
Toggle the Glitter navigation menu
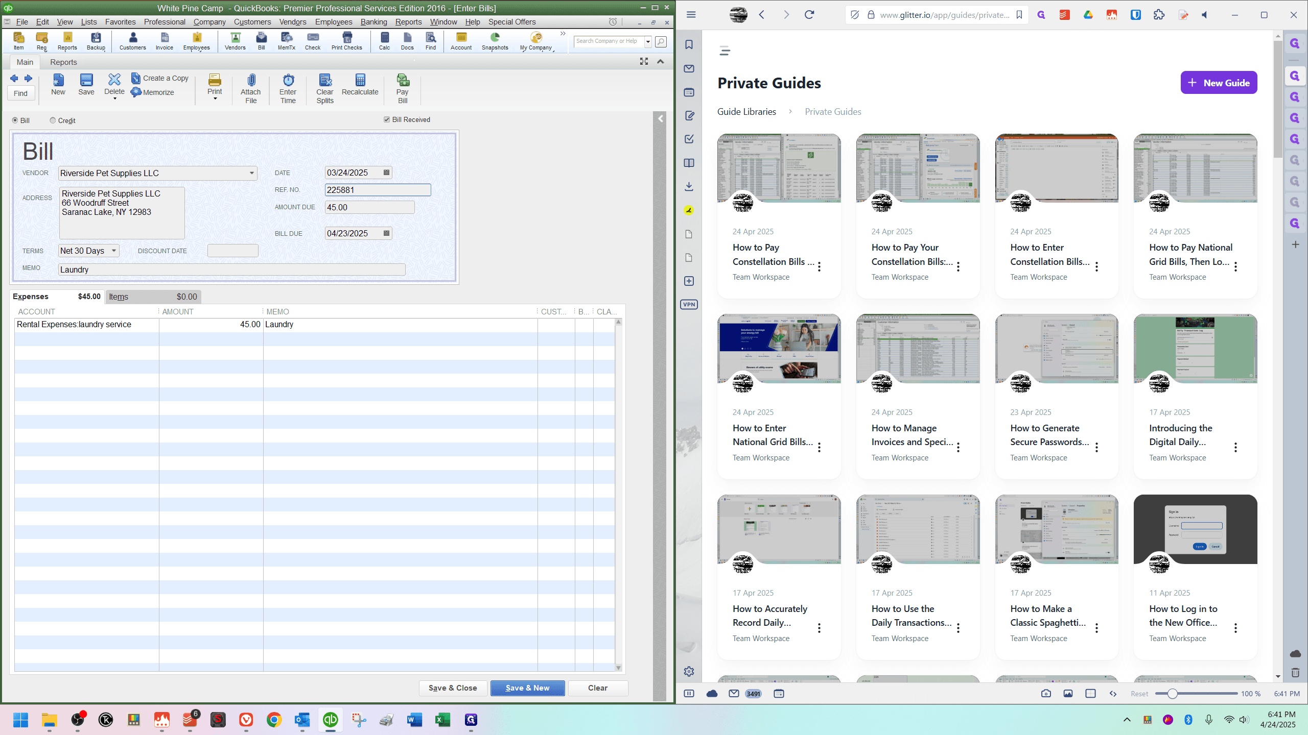(725, 51)
